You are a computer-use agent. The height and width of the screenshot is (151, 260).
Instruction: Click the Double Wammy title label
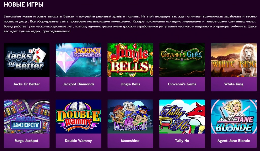click(78, 141)
